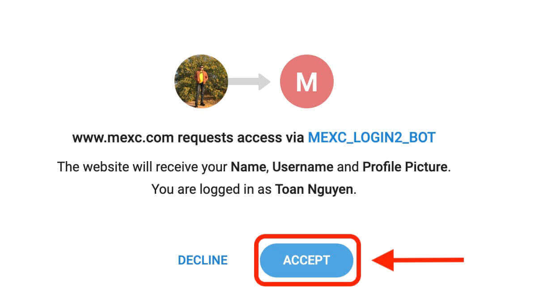Click the ACCEPT button to authorize access
Screen dimensions: 535x307
[x=306, y=260]
